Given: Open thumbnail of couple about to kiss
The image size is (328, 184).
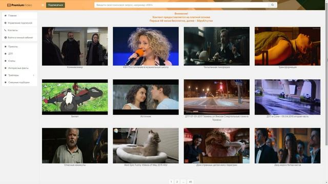Looking at the screenshot, I should pyautogui.click(x=146, y=97).
